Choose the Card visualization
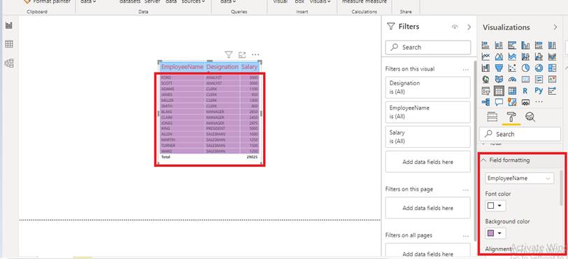The image size is (568, 259). coord(525,79)
